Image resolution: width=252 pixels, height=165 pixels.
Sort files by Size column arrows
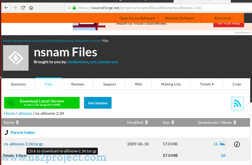[173, 122]
